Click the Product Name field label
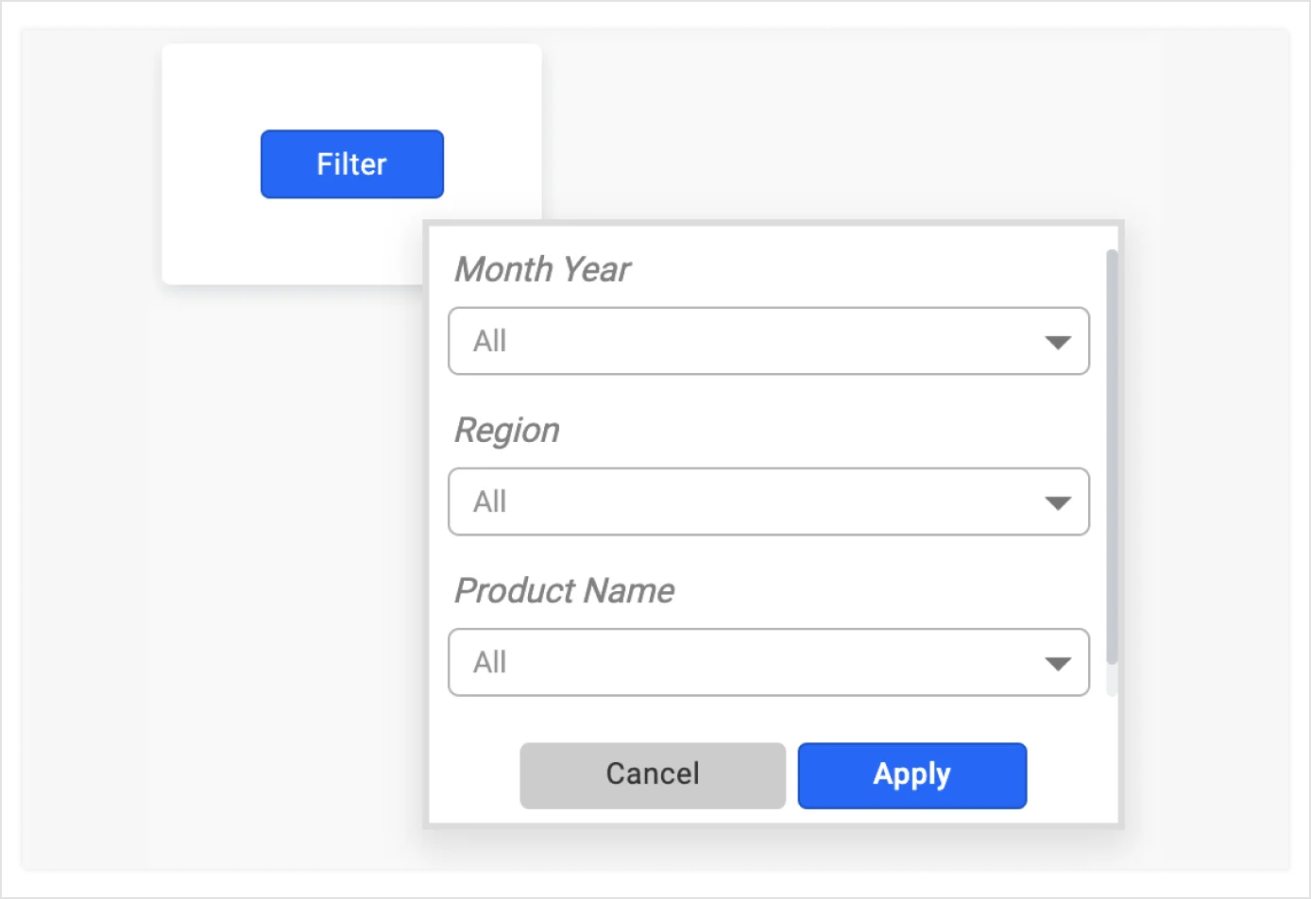Screen dimensions: 1311x899 (x=564, y=590)
